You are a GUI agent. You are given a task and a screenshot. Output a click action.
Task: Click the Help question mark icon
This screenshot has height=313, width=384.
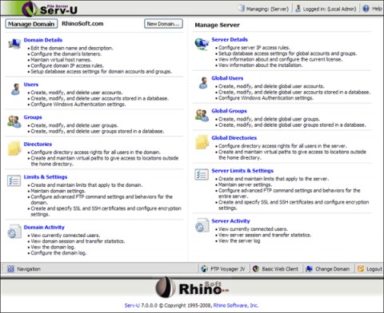pyautogui.click(x=366, y=9)
